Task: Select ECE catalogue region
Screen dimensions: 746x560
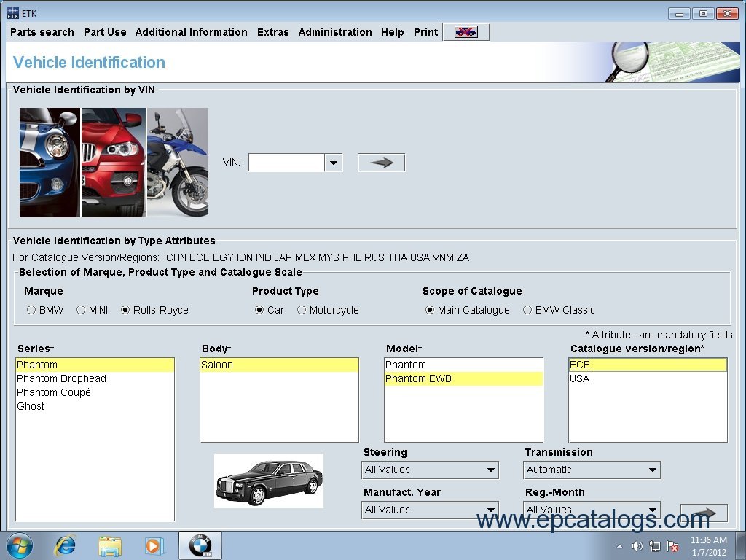Action: click(648, 365)
